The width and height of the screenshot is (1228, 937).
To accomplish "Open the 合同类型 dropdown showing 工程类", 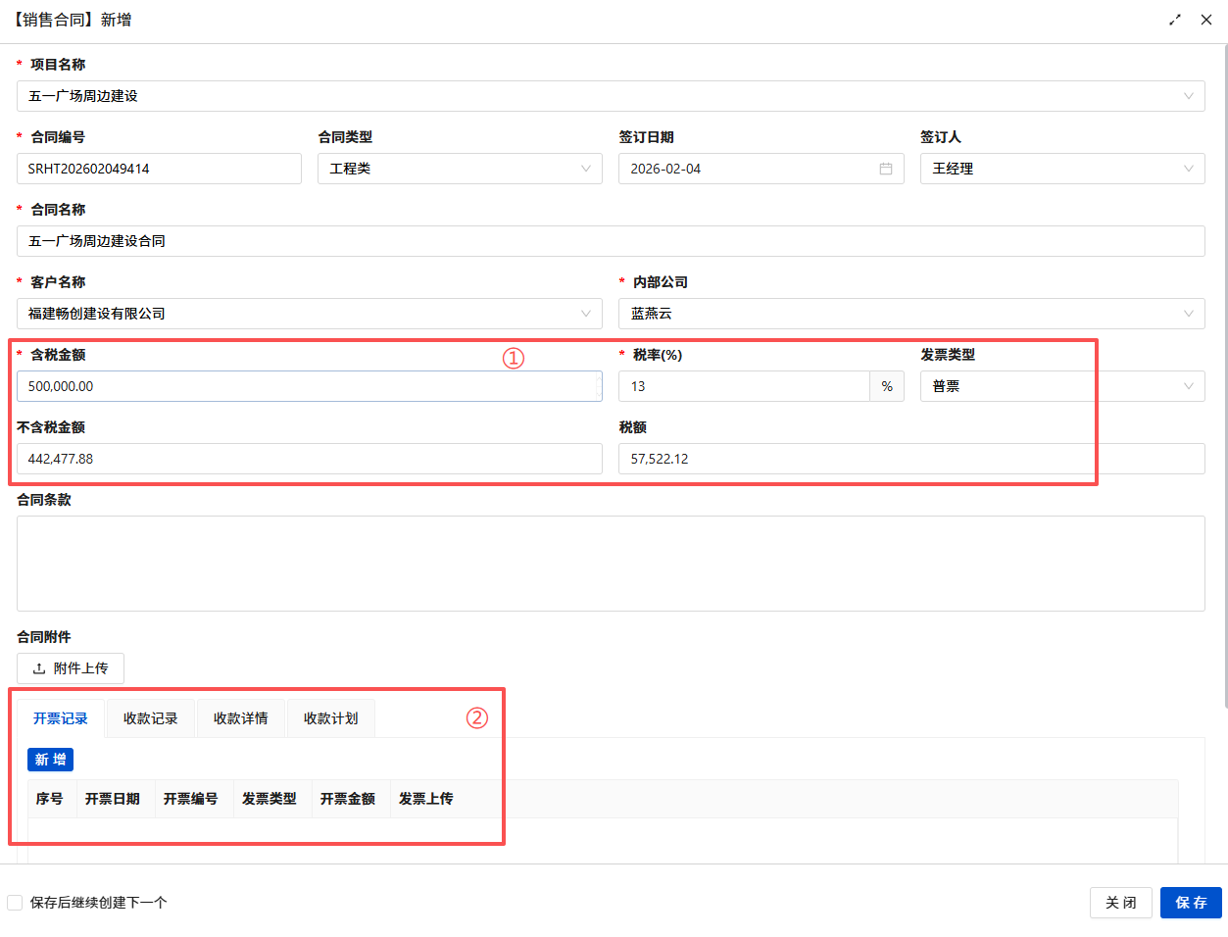I will tap(460, 169).
